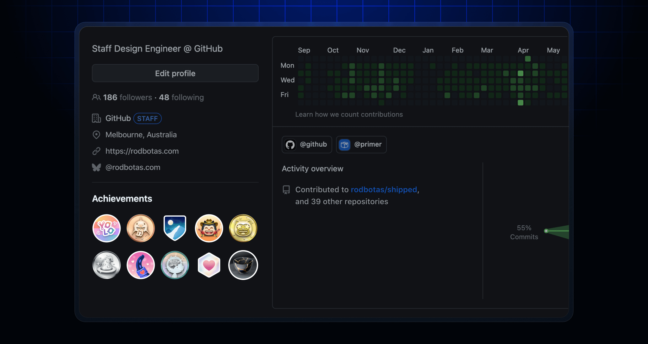Filter activity by @github organization
Screen dimensions: 648x344
[x=307, y=144]
